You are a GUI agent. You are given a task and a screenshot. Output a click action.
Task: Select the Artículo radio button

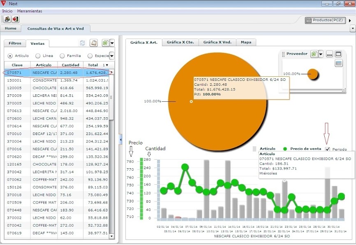[10, 56]
